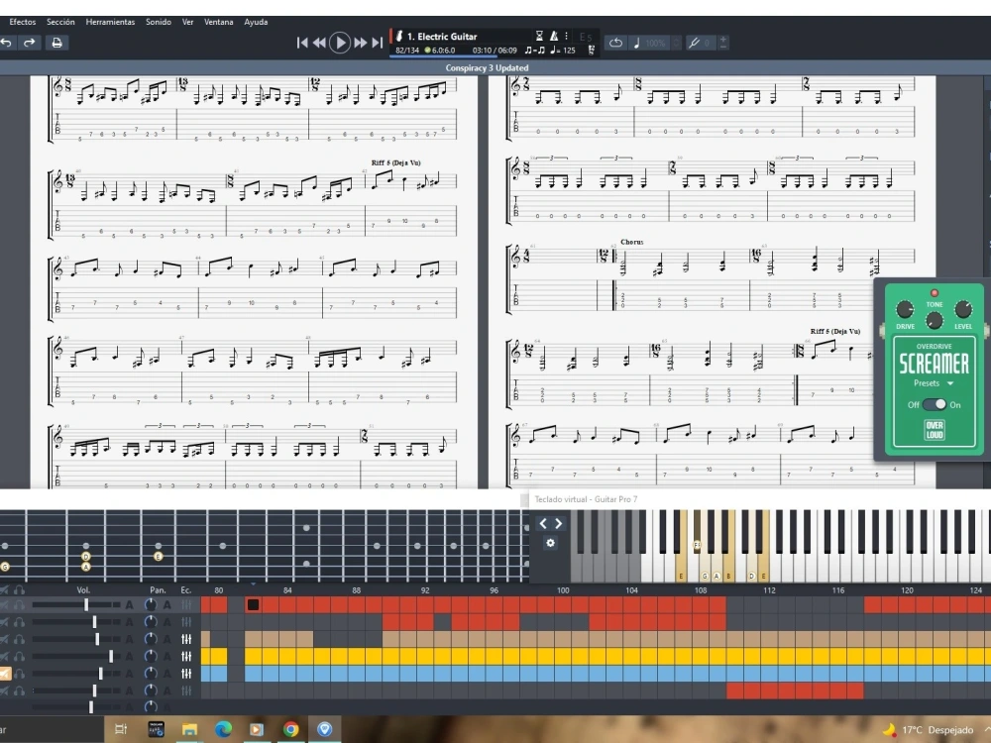Toggle solo headphones on the third track
The image size is (991, 743).
point(20,639)
